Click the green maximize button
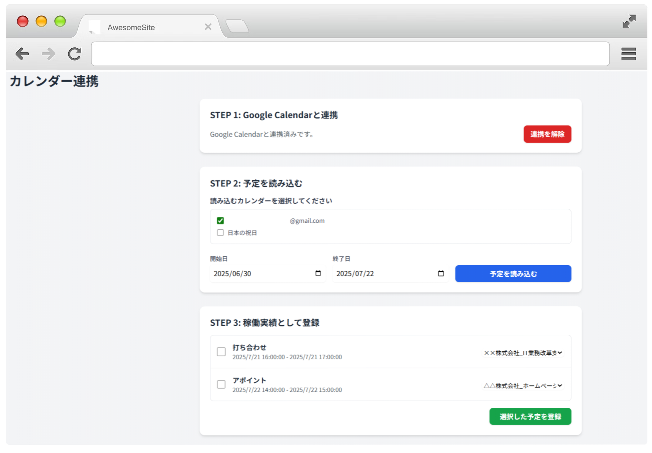 click(60, 21)
